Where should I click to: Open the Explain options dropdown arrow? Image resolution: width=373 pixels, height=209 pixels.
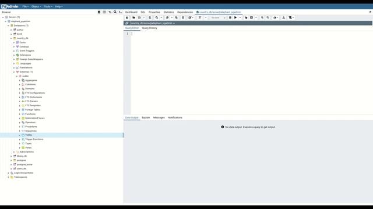(x=256, y=17)
